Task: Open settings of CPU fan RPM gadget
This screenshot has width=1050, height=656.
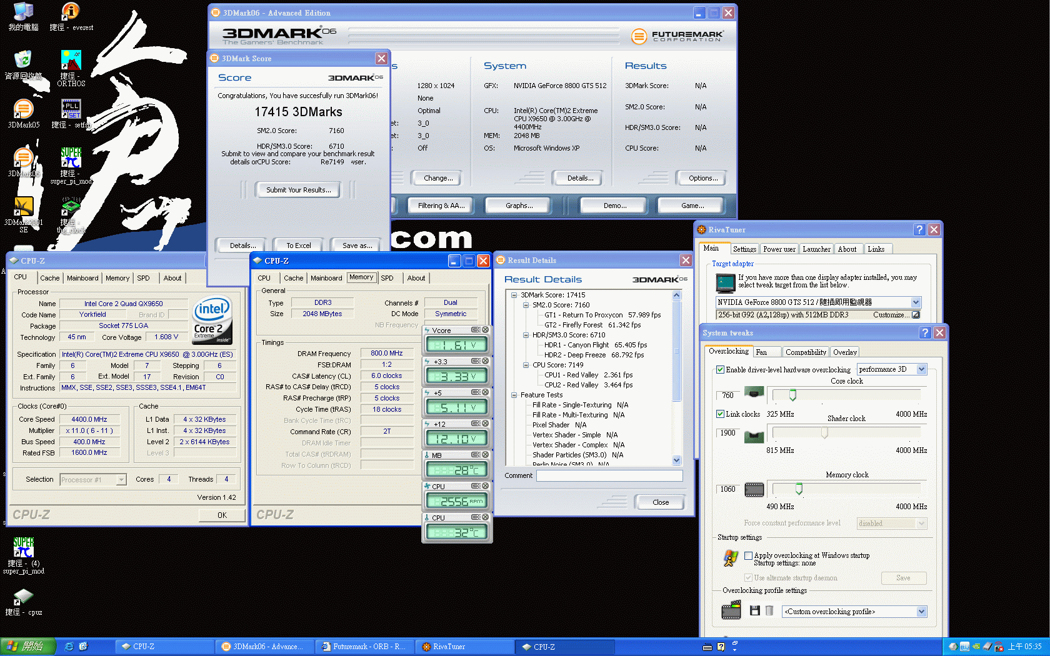Action: pyautogui.click(x=476, y=486)
